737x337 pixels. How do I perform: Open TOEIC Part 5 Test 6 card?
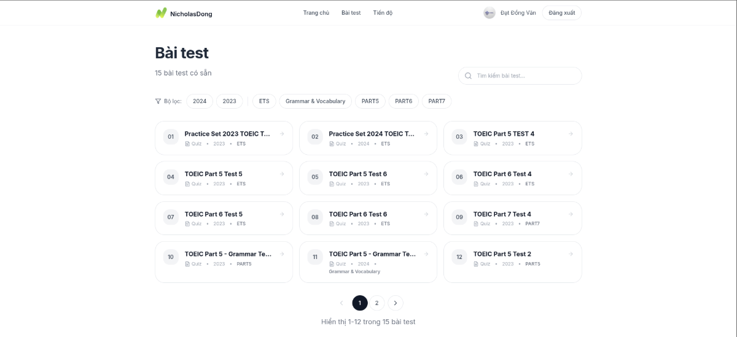[x=368, y=178]
